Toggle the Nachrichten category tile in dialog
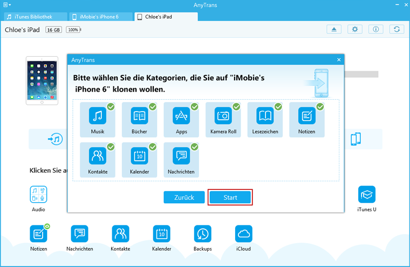The width and height of the screenshot is (410, 267). (x=181, y=160)
